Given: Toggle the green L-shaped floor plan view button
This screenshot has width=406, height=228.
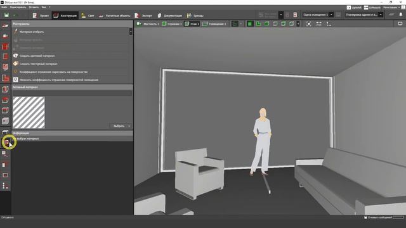Looking at the screenshot, I should point(258,24).
